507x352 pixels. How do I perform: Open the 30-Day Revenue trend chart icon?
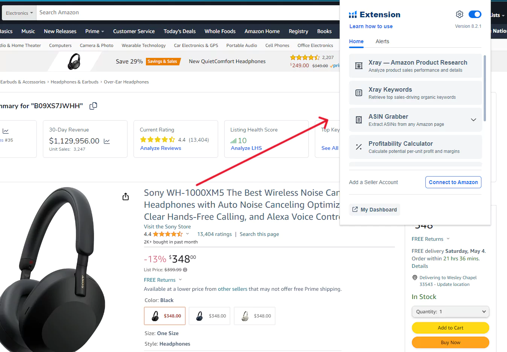107,141
